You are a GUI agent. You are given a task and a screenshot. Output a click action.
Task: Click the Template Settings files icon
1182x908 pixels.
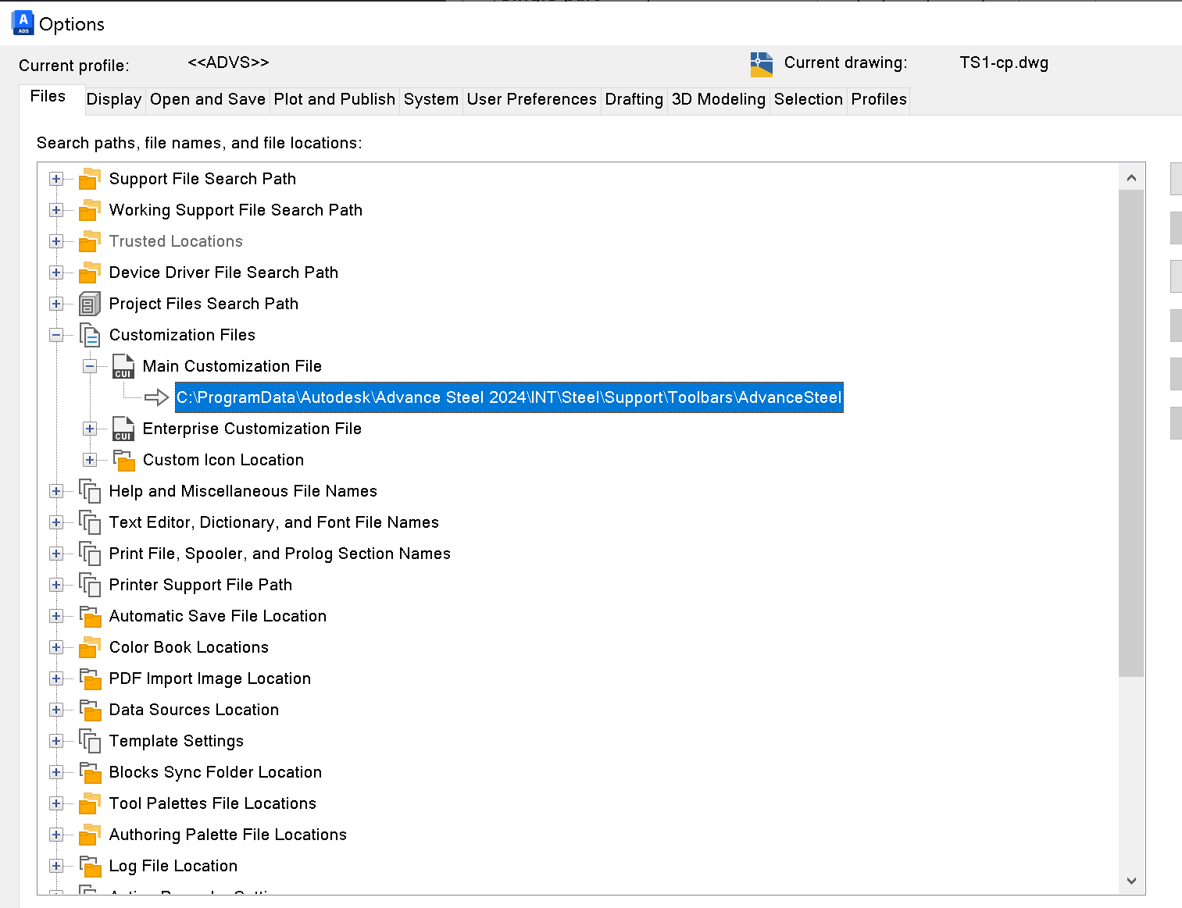pyautogui.click(x=90, y=741)
